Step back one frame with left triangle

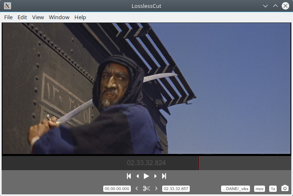[138, 176]
